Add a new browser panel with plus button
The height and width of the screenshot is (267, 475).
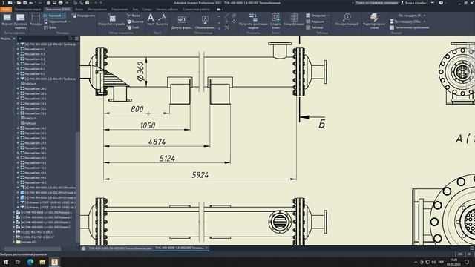click(x=20, y=39)
